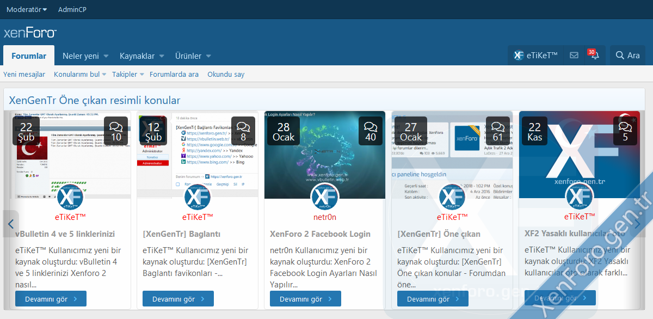Select the Forumlar tab
Image resolution: width=653 pixels, height=319 pixels.
(29, 56)
